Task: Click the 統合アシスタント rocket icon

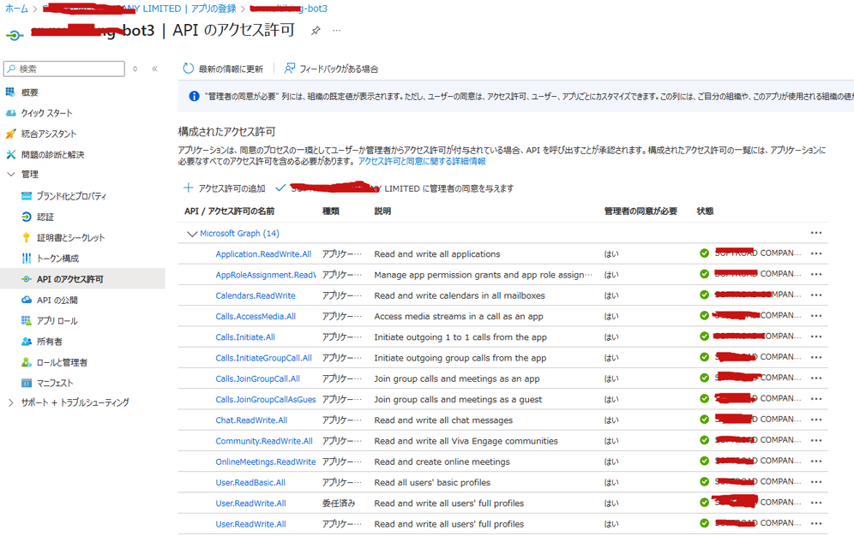Action: pos(10,134)
